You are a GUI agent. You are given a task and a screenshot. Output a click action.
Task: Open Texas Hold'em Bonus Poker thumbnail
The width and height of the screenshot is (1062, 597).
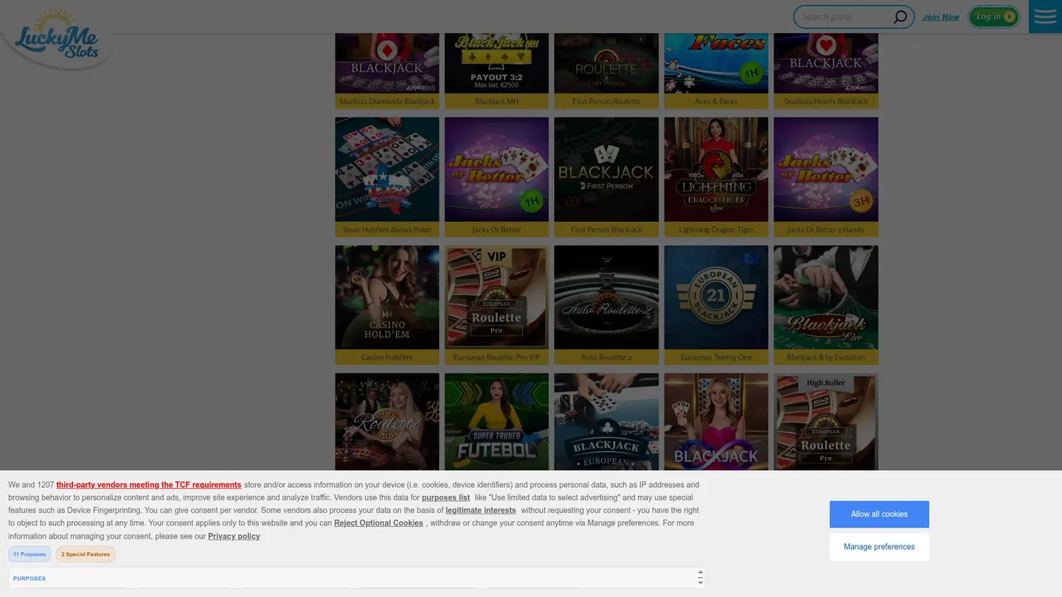[386, 170]
